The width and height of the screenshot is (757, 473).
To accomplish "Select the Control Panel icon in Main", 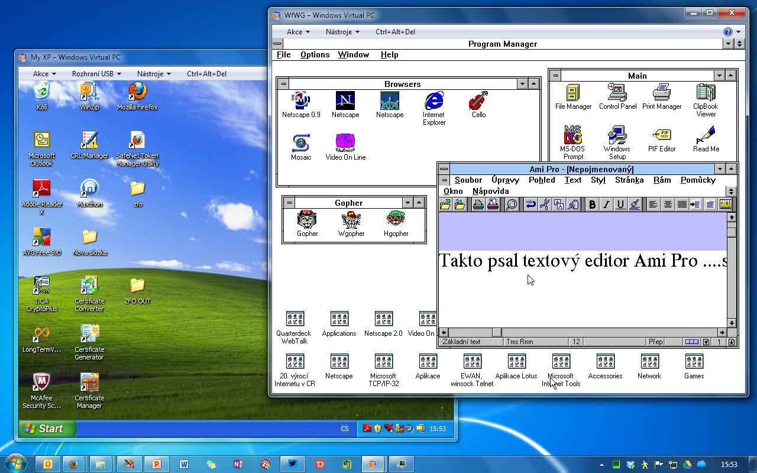I will point(617,97).
